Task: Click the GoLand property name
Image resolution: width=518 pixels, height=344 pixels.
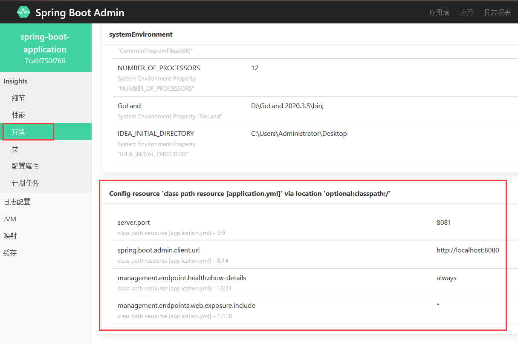Action: (x=129, y=106)
